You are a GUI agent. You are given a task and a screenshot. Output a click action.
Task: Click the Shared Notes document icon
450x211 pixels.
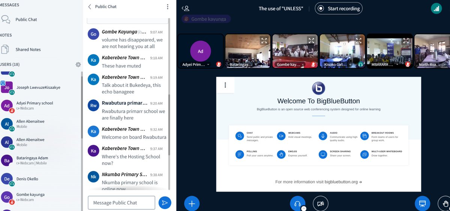5,49
